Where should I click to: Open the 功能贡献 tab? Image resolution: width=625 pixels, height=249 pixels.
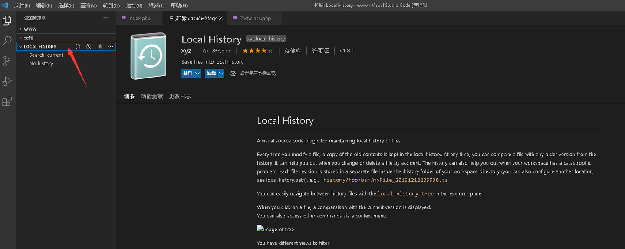tap(152, 97)
